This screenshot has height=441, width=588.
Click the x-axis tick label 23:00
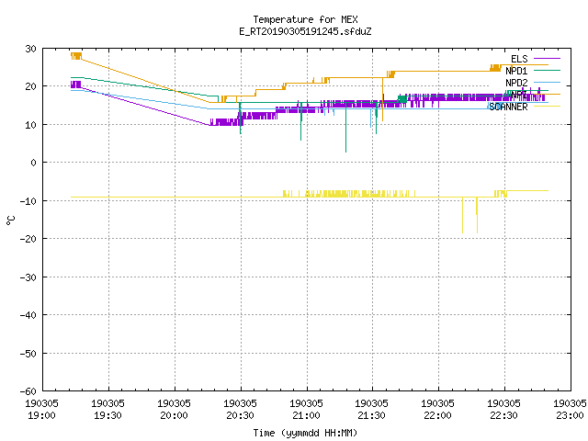pos(570,415)
